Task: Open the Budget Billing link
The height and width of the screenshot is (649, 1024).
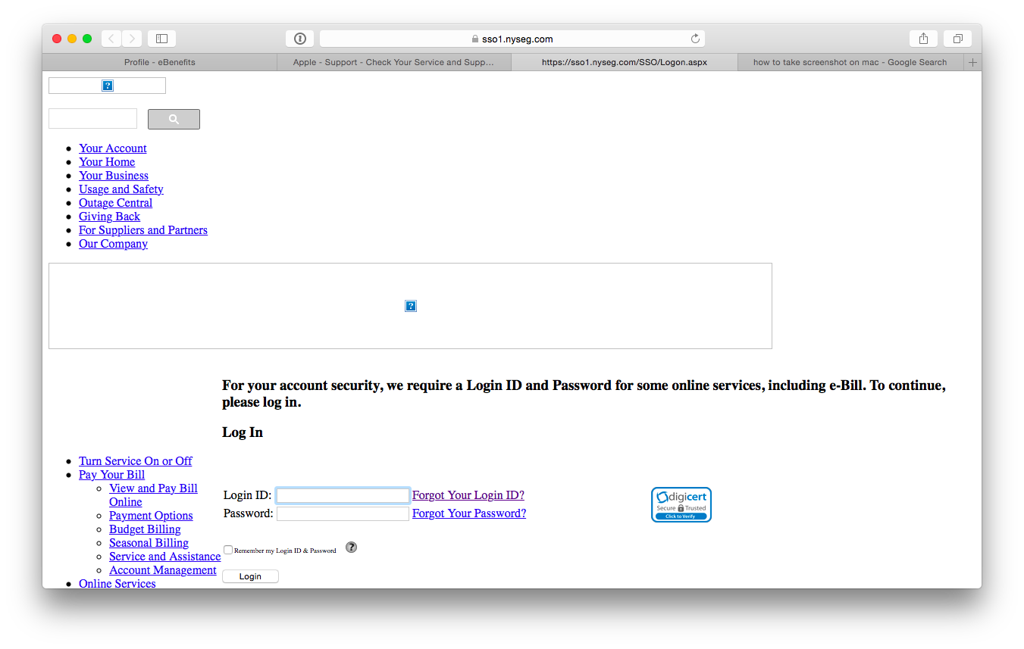Action: tap(145, 529)
